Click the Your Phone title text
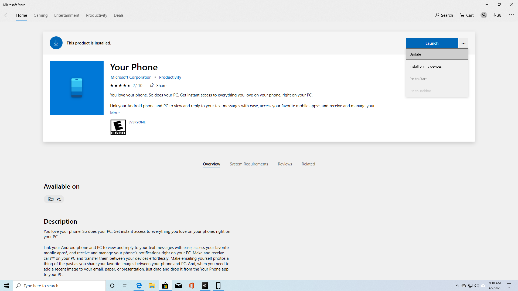 pos(134,67)
